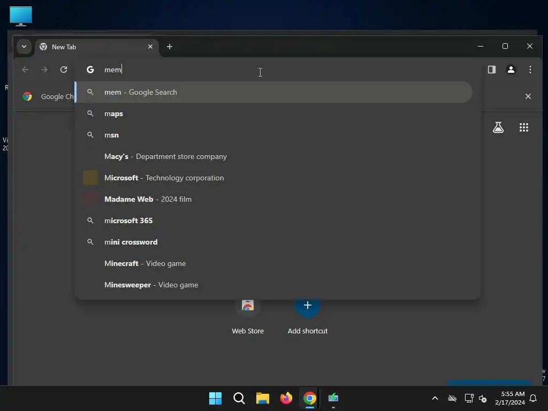Maximize the Chrome window
The width and height of the screenshot is (548, 411).
[505, 46]
